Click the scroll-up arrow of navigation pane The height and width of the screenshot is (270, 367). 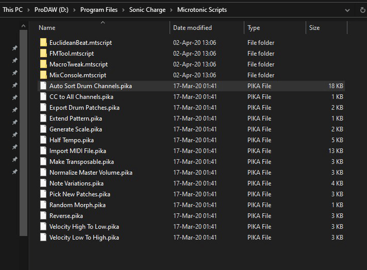pyautogui.click(x=23, y=26)
